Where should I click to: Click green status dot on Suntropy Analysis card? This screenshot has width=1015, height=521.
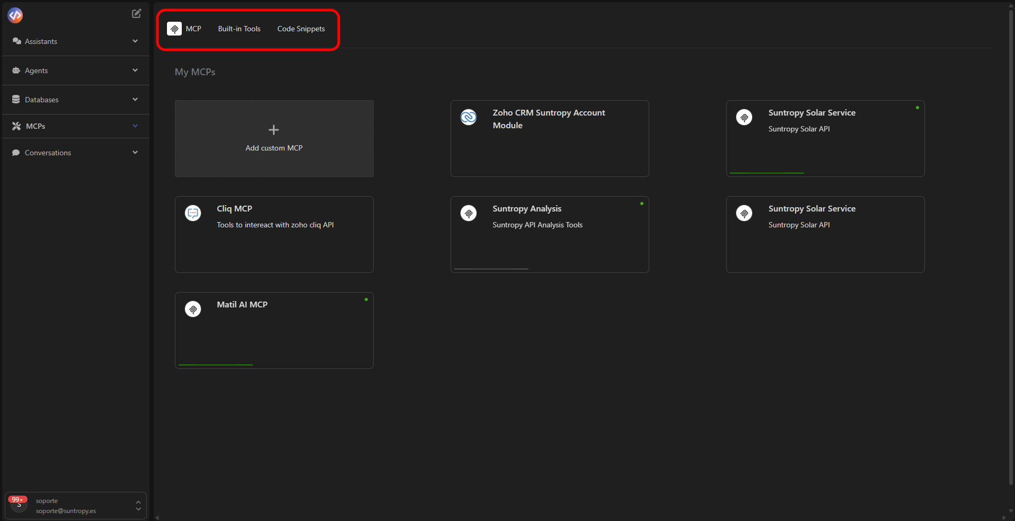coord(642,204)
